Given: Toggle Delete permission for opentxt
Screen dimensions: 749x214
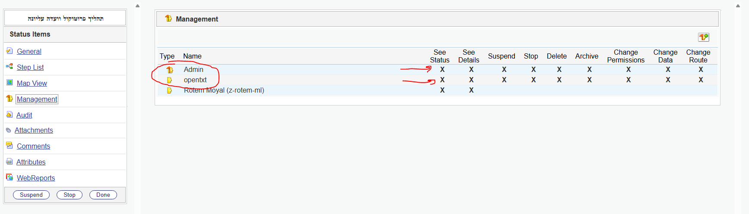Looking at the screenshot, I should pos(559,80).
